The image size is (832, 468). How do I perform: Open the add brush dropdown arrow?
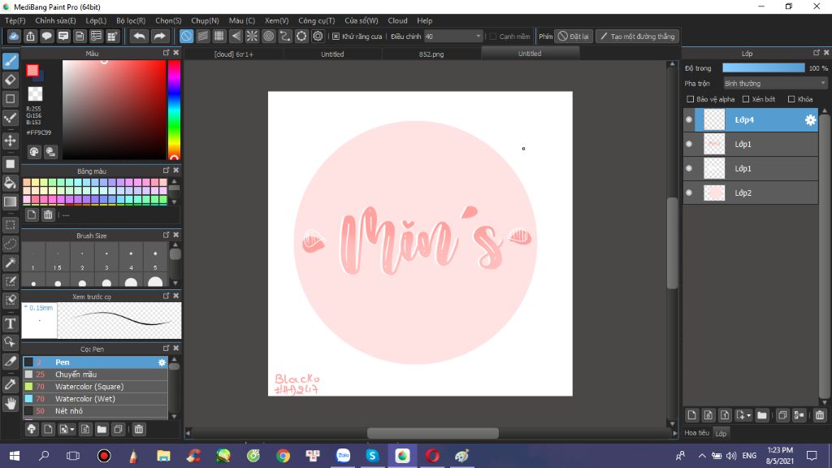coord(72,429)
